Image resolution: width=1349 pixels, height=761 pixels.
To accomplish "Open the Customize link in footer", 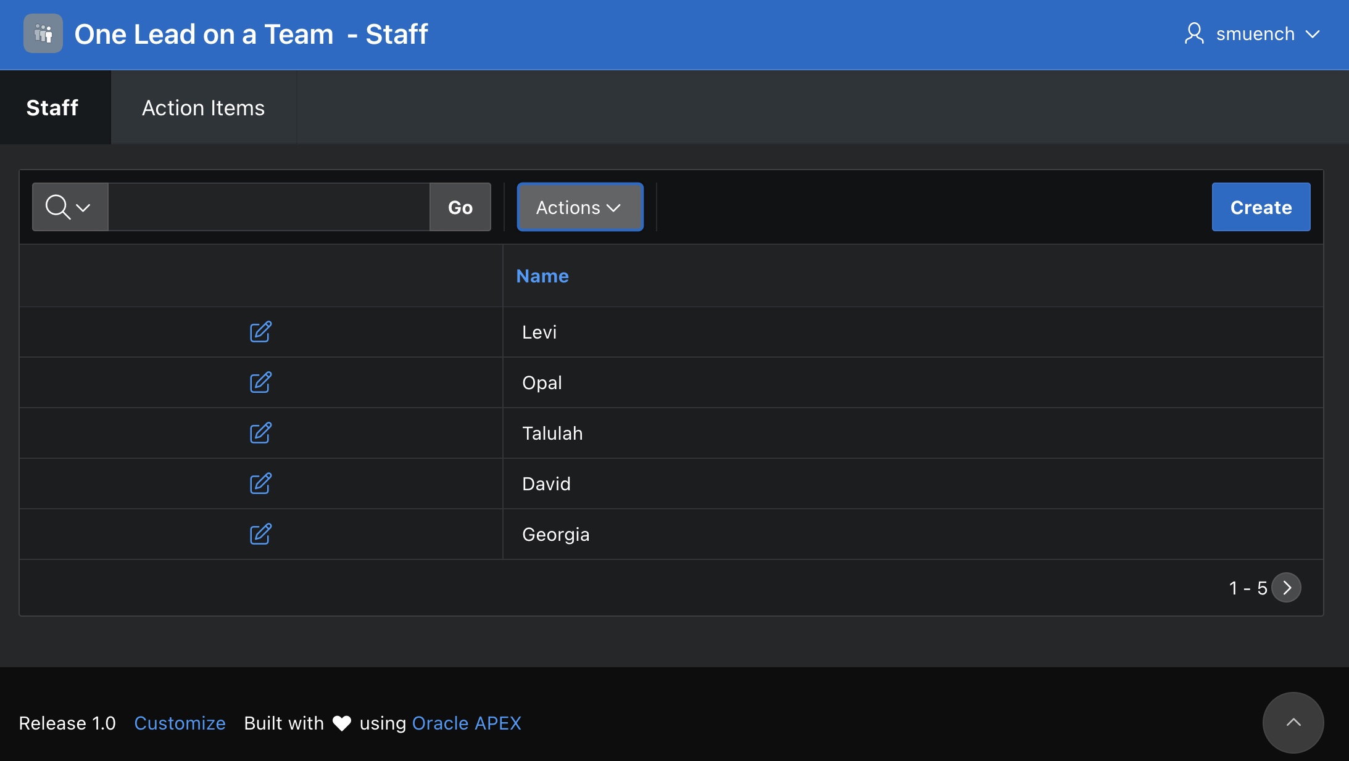I will pos(180,723).
